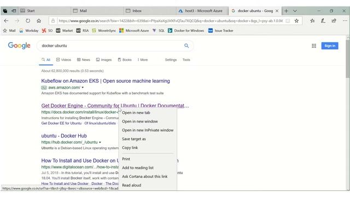The image size is (350, 197).
Task: Select the Images results filter
Action: (x=104, y=60)
